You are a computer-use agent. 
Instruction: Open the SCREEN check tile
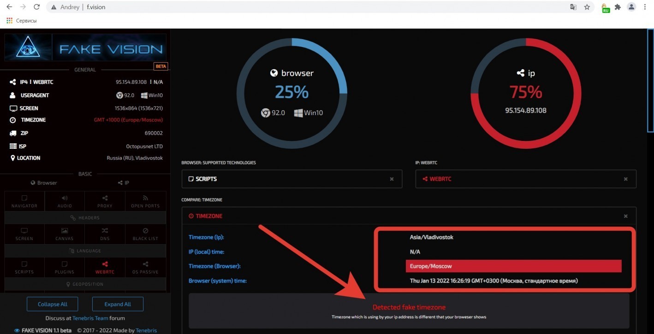(24, 234)
